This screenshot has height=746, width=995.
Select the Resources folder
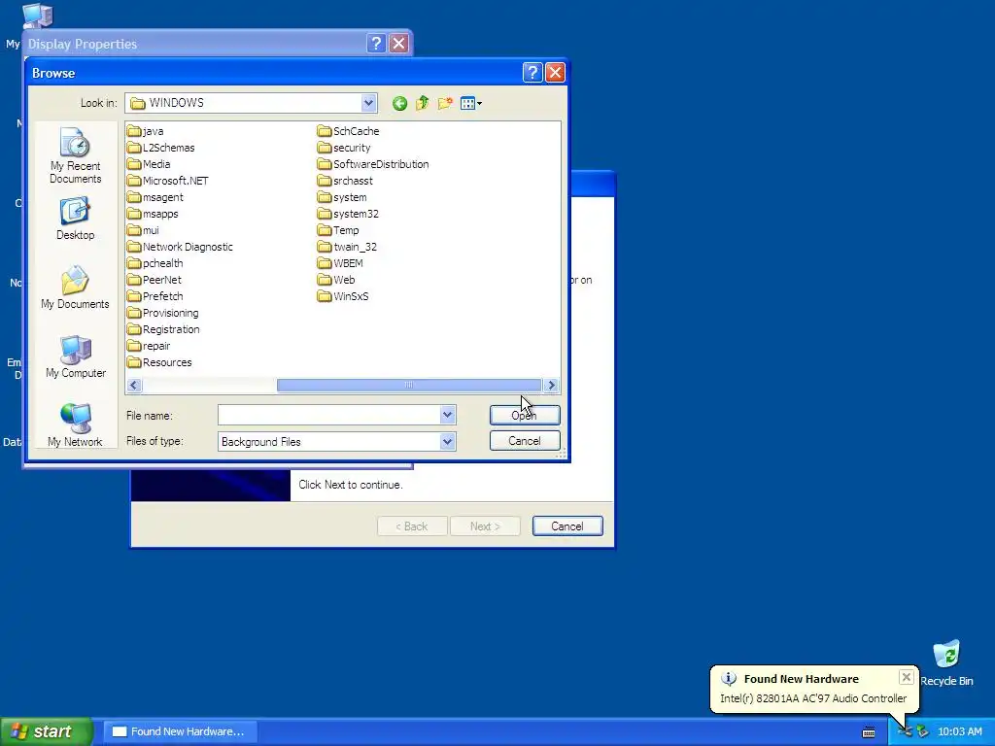(159, 362)
